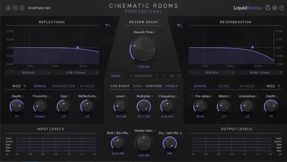This screenshot has width=287, height=162.
Task: Click the Dry / Wet Mix knob
Action: (x=170, y=143)
